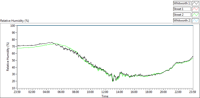Click the 23:59 end time label
The image size is (200, 98).
coord(193,92)
